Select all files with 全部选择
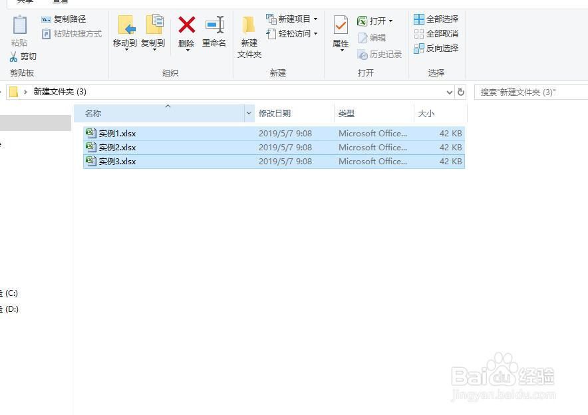This screenshot has width=588, height=415. (x=436, y=19)
